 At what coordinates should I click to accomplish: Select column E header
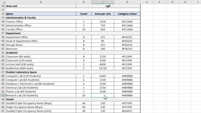(x=147, y=2)
